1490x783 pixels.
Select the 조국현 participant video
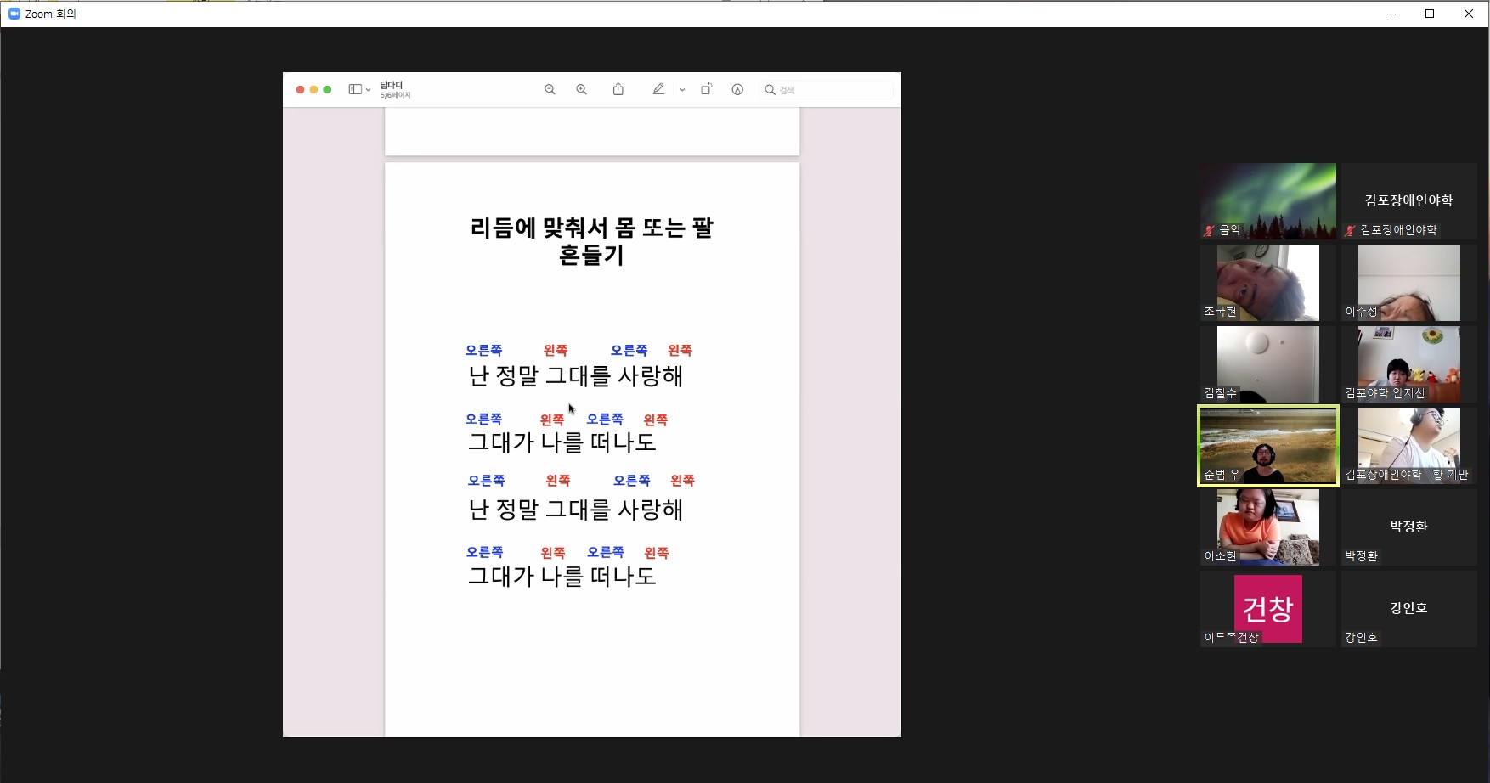pos(1268,283)
